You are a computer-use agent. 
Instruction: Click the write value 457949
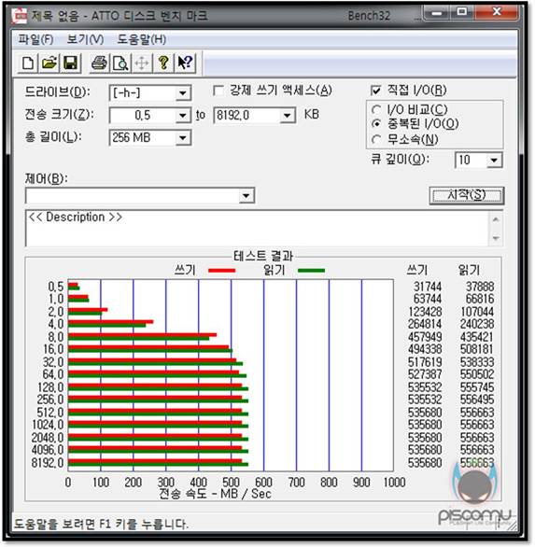coord(425,337)
